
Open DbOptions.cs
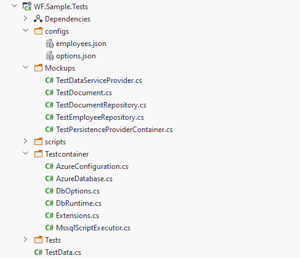pyautogui.click(x=78, y=191)
